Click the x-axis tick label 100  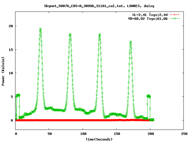pyautogui.click(x=83, y=134)
